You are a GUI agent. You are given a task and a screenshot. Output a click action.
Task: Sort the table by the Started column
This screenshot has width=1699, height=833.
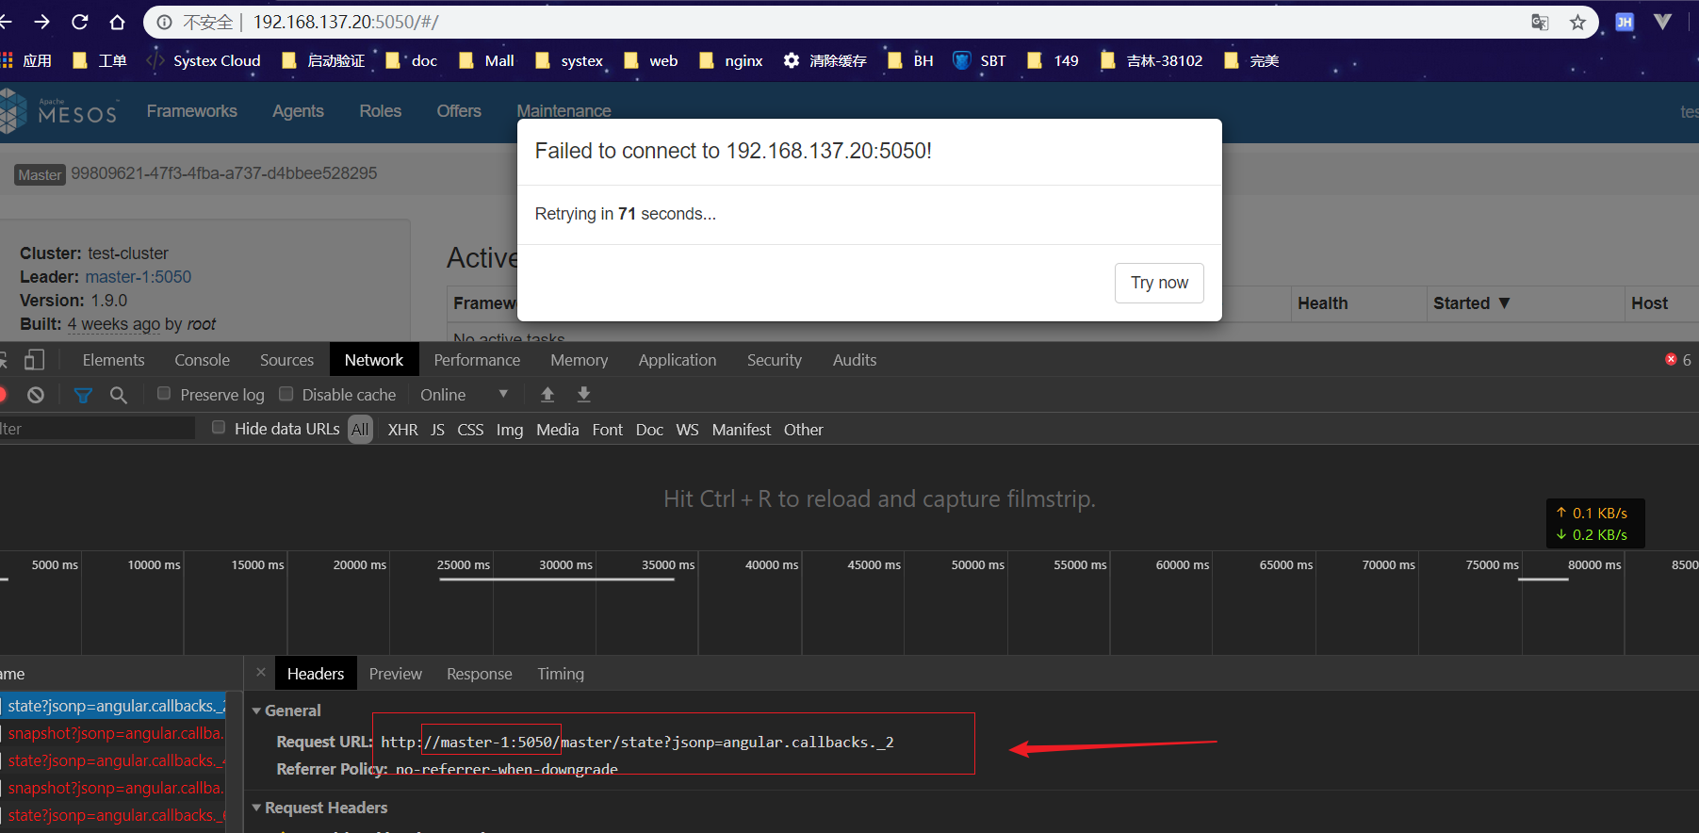pos(1471,303)
